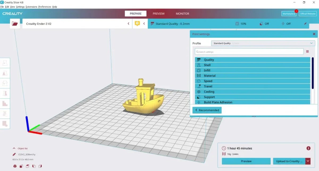Open per-model settings tool
The image size is (319, 171).
[5, 103]
